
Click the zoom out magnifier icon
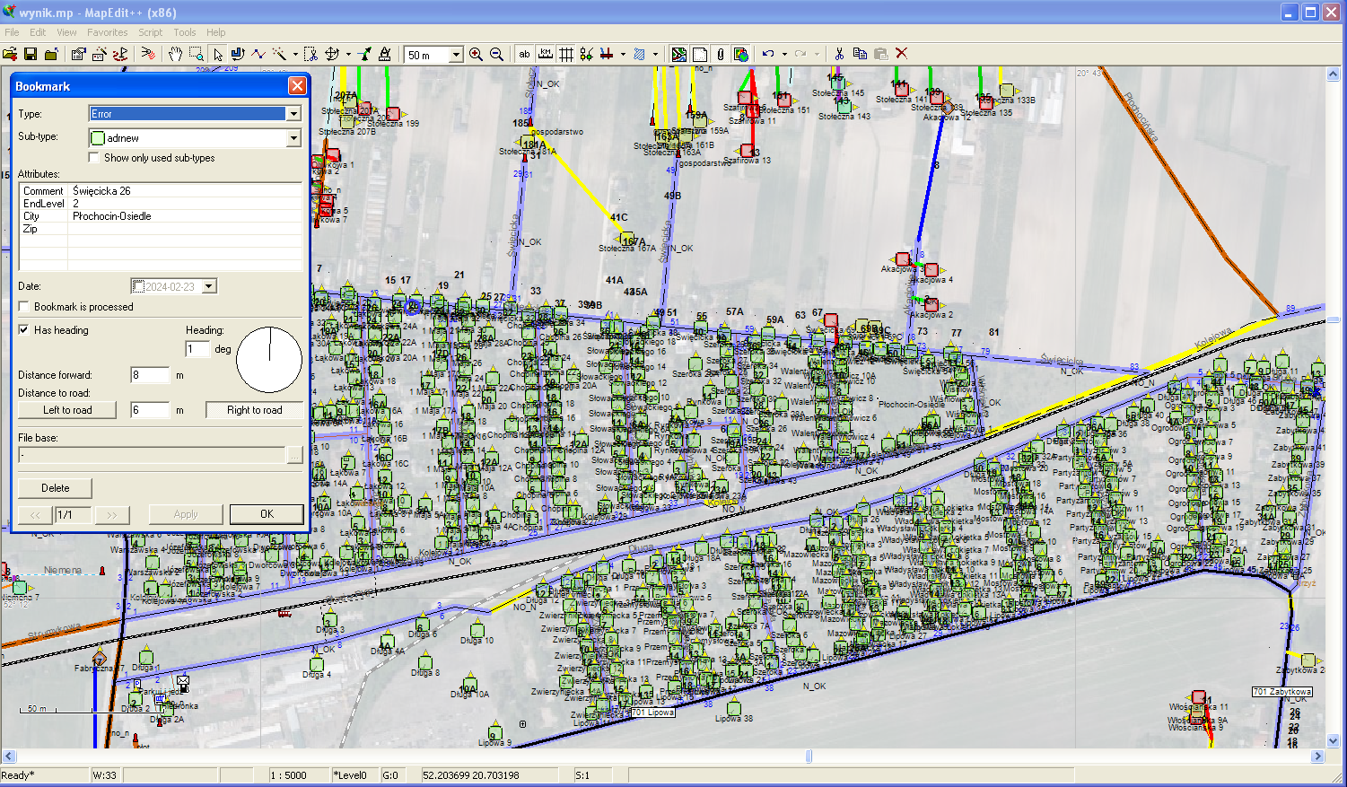pyautogui.click(x=496, y=55)
